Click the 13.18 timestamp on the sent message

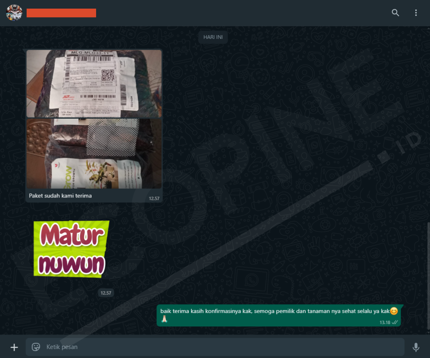[x=385, y=322]
